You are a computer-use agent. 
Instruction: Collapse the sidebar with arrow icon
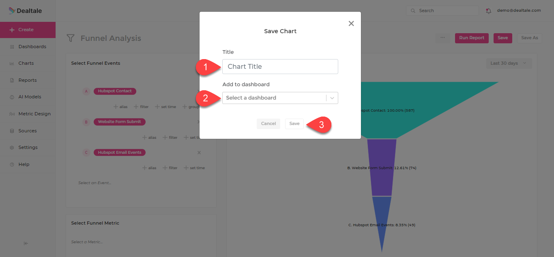(26, 244)
